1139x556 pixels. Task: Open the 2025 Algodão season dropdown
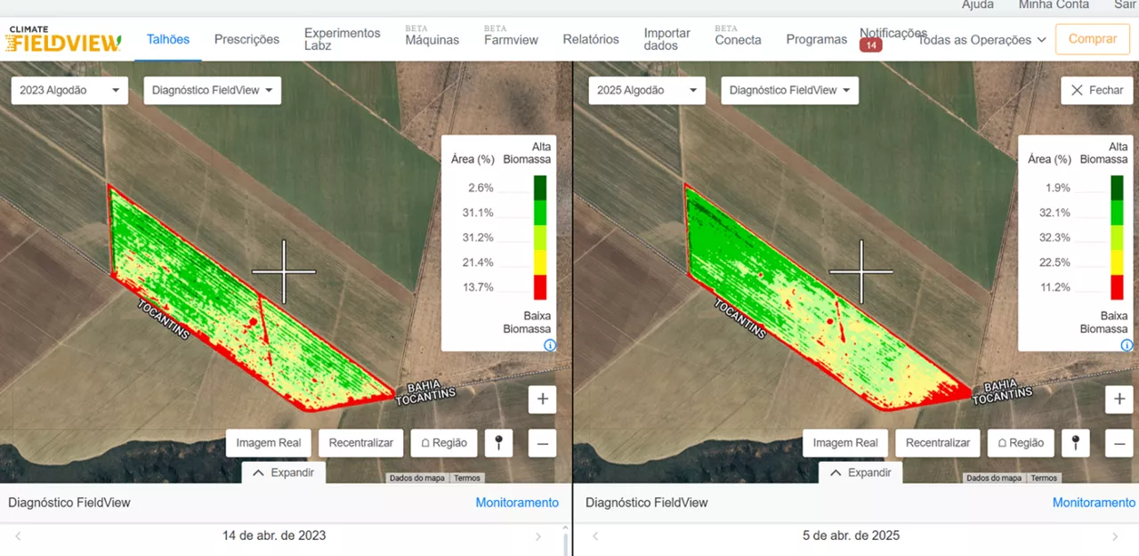tap(647, 91)
